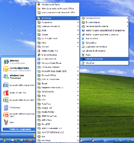Open Asistente para escáneres y cámaras icon
The width and height of the screenshot is (134, 143).
83,34
